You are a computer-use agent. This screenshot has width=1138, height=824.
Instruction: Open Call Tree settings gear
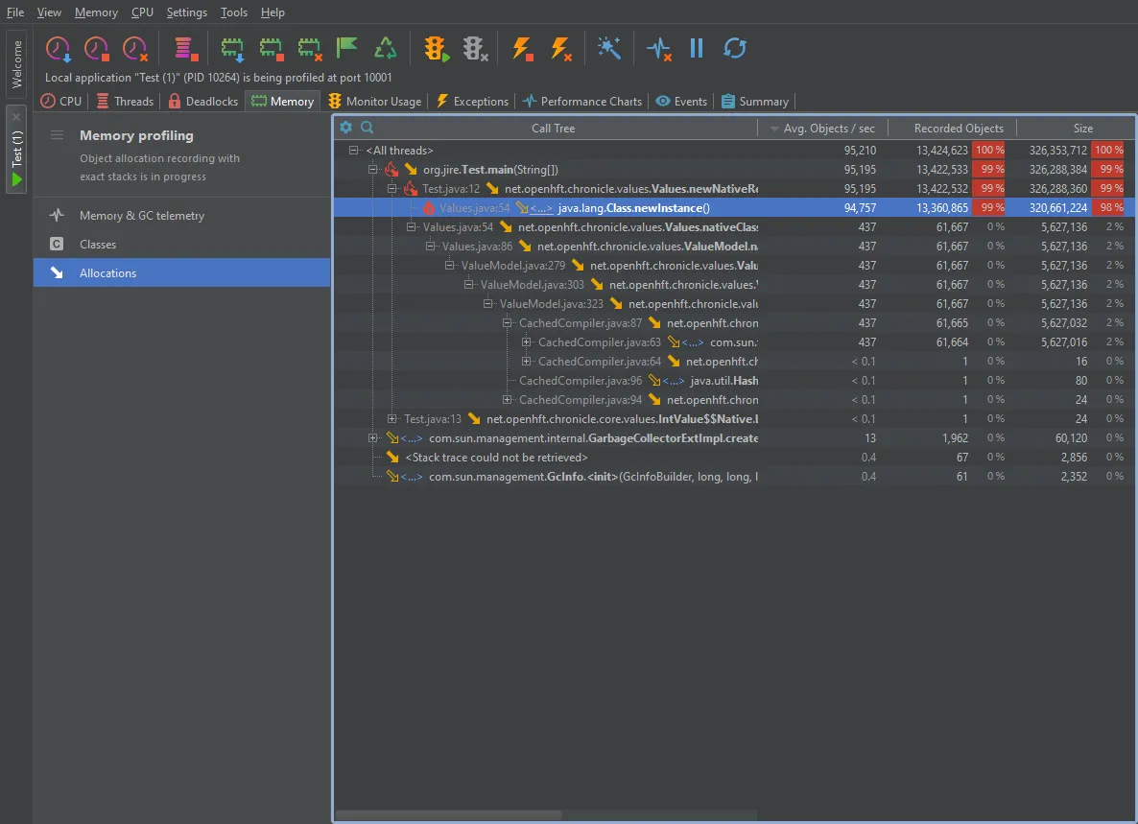click(346, 128)
